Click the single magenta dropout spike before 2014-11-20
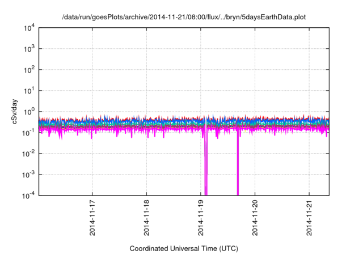Viewport: 363px width, 254px height. pyautogui.click(x=238, y=162)
